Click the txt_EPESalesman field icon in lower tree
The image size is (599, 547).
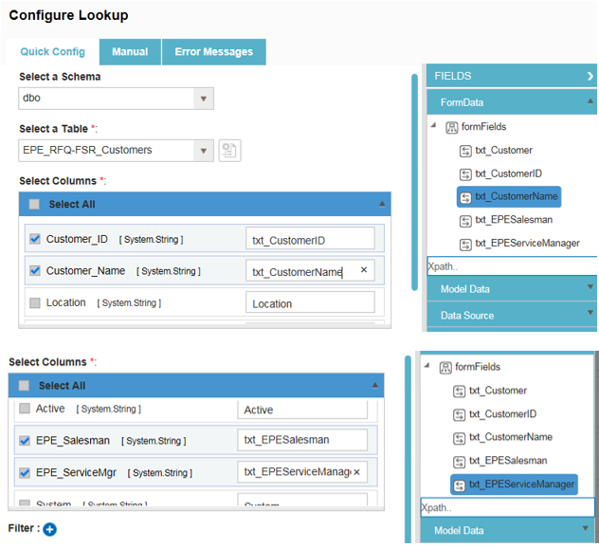(460, 461)
